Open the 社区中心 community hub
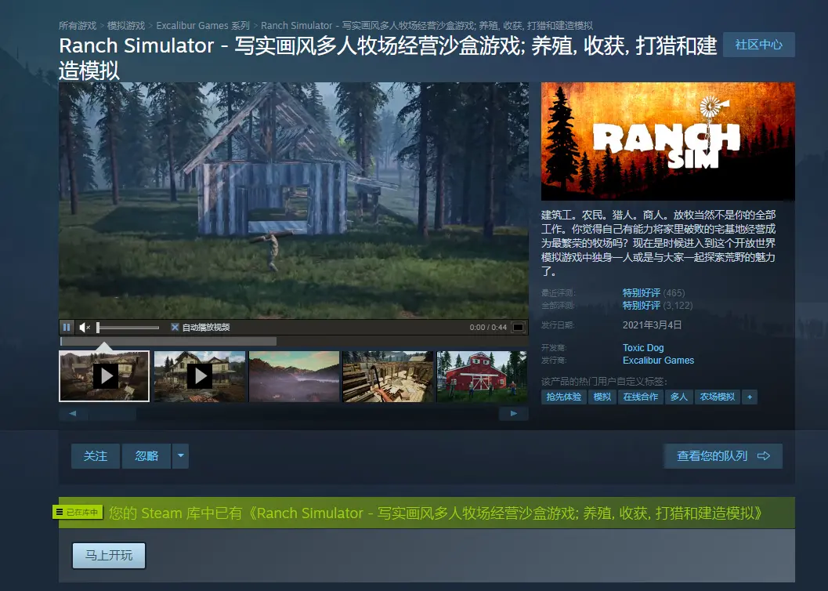The height and width of the screenshot is (591, 828). coord(759,45)
